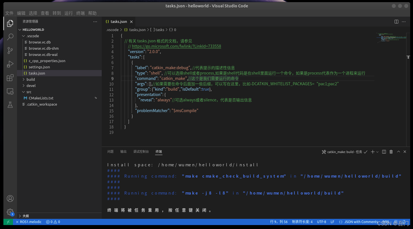The width and height of the screenshot is (413, 229).
Task: Open the Explorer view in the sidebar
Action: coord(10,23)
